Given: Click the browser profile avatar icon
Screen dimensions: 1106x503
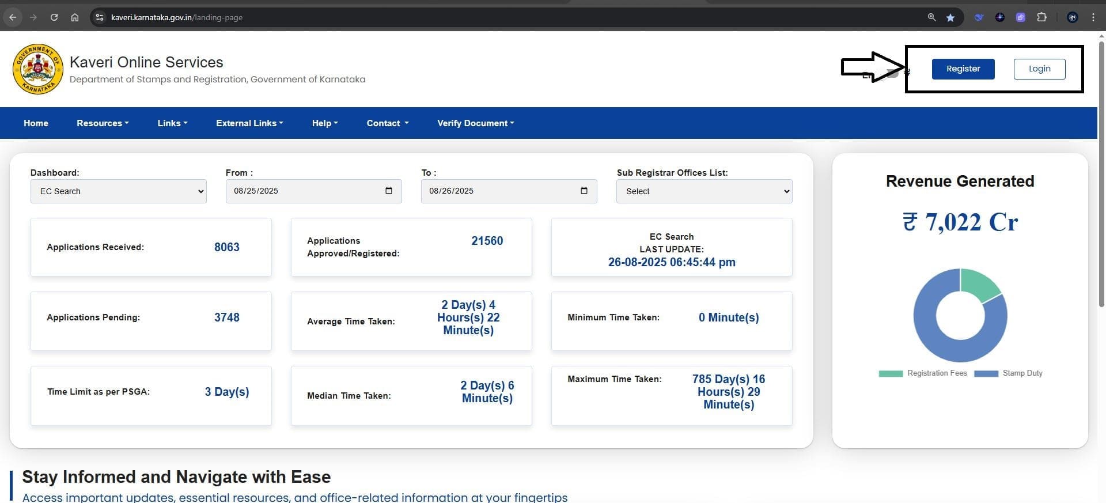Looking at the screenshot, I should [1073, 18].
